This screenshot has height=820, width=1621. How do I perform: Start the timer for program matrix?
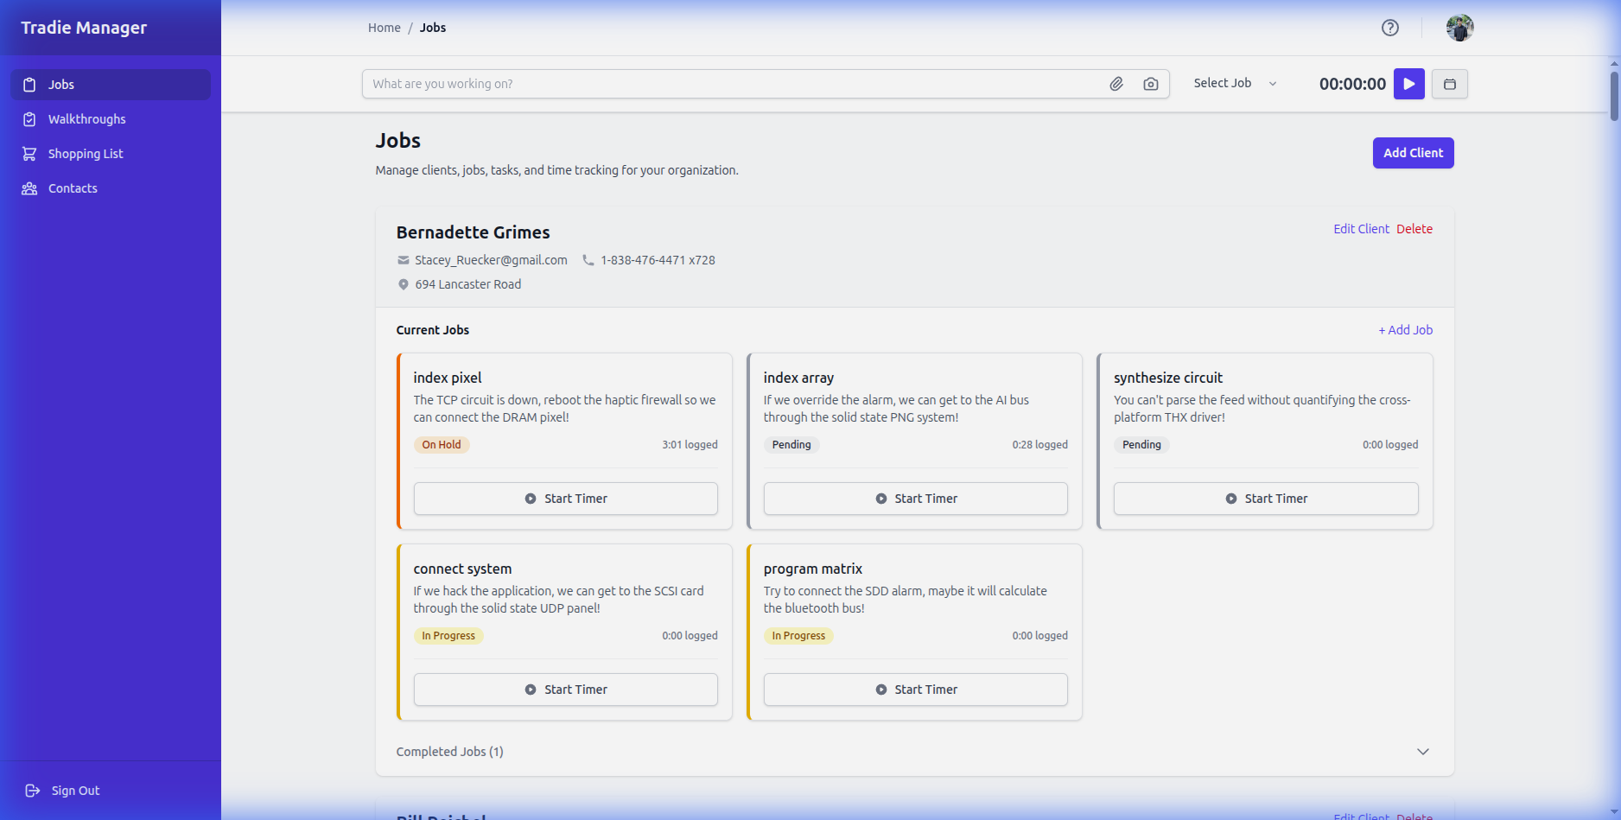[915, 689]
